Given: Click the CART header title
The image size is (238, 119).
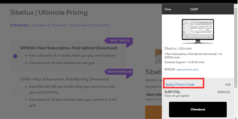Looking at the screenshot, I should pos(194,9).
